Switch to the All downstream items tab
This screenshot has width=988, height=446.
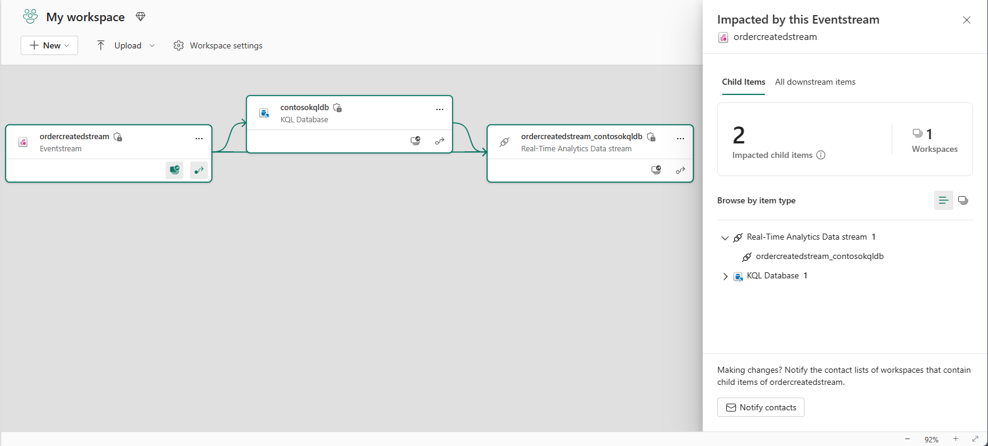tap(815, 82)
